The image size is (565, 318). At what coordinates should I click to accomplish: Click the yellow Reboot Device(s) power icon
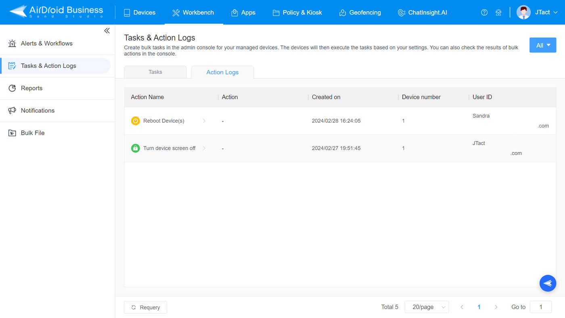pyautogui.click(x=136, y=121)
